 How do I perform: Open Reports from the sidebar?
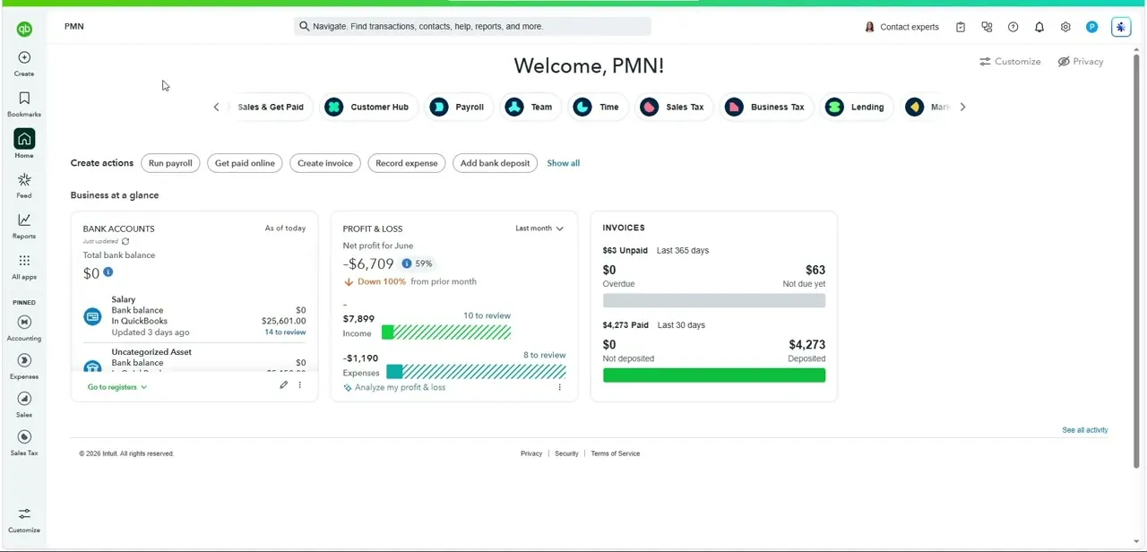coord(24,226)
